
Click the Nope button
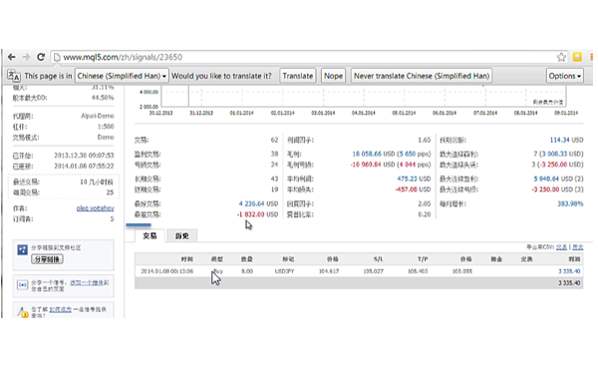pos(333,76)
